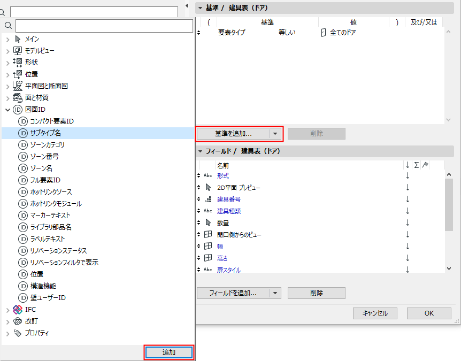Click the 位置 category icon

[17, 74]
